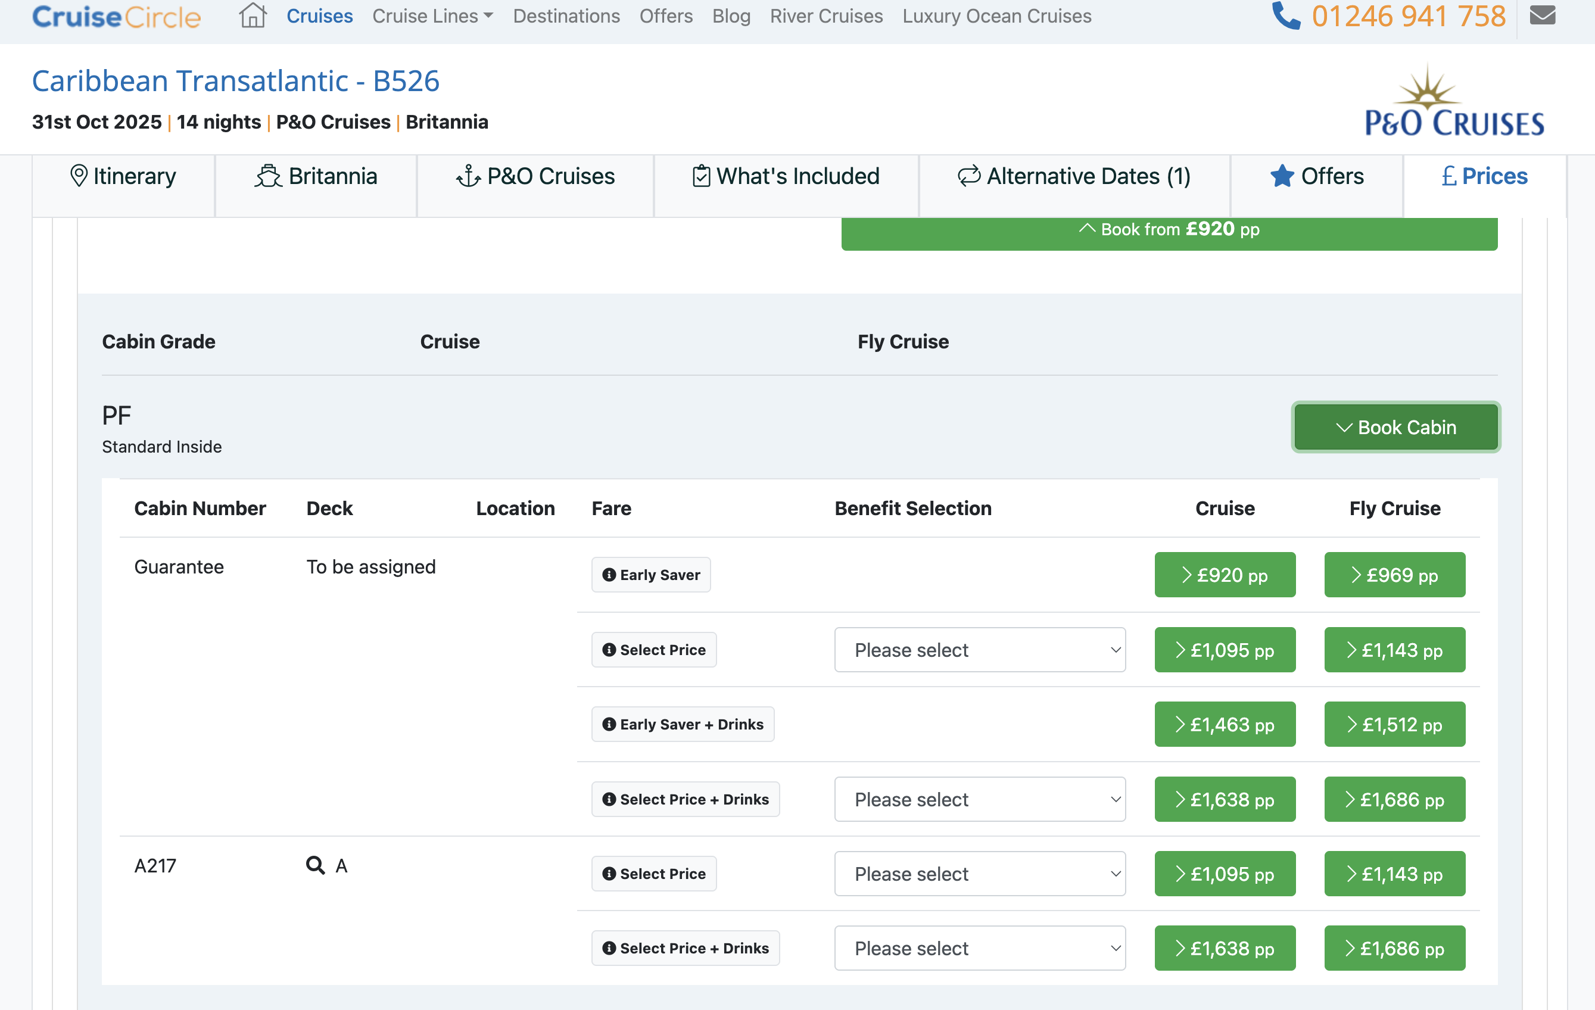
Task: Book Guarantee Select Price + Drinks fly £1,686 pp
Action: tap(1394, 799)
